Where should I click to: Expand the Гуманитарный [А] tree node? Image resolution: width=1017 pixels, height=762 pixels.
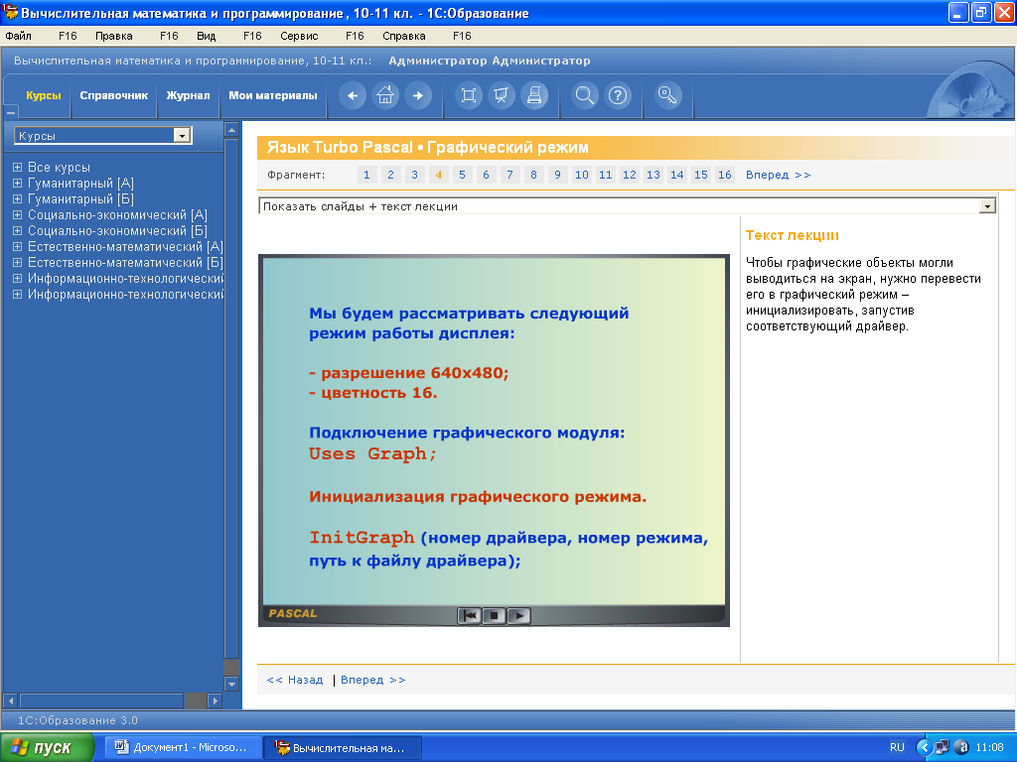point(18,184)
